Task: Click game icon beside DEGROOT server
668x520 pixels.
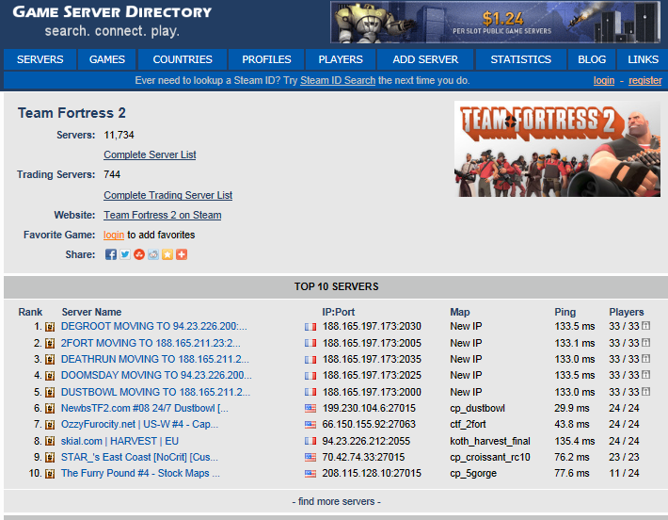Action: click(50, 327)
